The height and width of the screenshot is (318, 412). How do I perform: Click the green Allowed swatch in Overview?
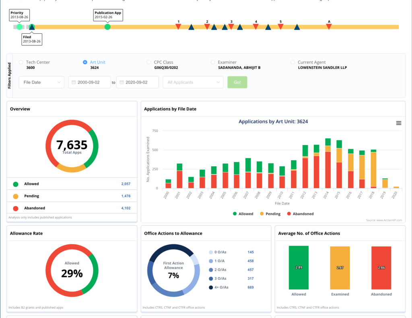[x=16, y=184]
